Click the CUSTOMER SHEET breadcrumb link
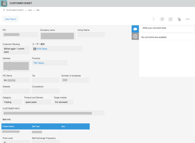195x143 pixels. [15, 10]
